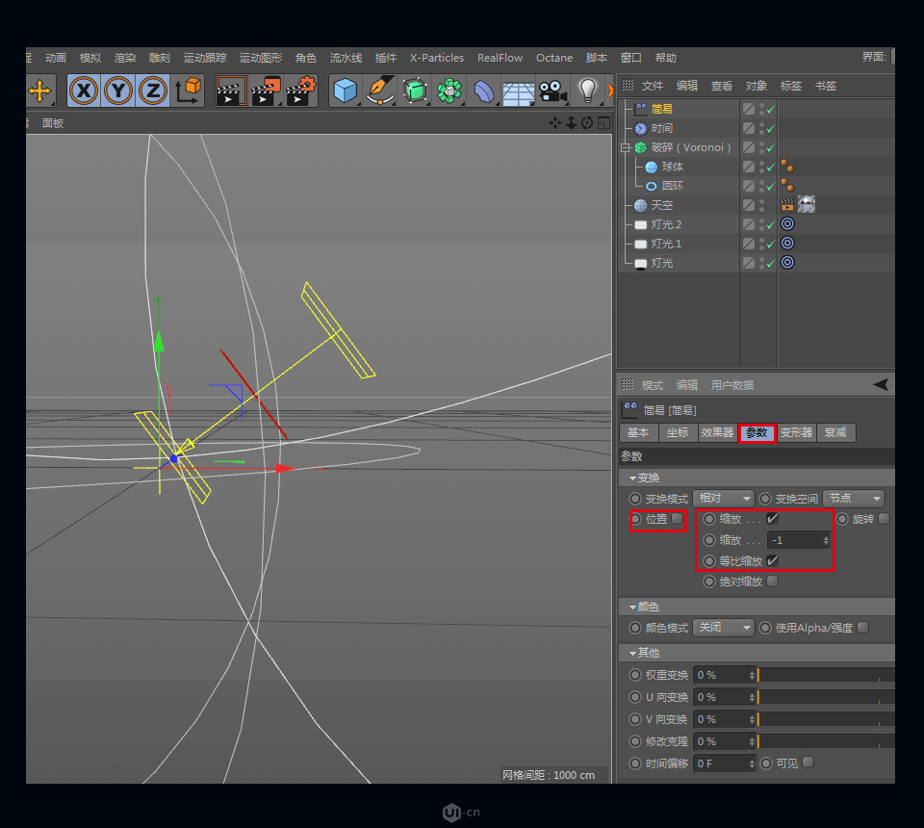Collapse the 破碎 ( Voronoi ) hierarchy

(625, 147)
